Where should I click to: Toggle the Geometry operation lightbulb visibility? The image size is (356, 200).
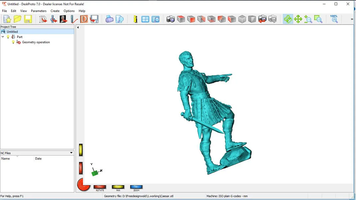coord(13,42)
